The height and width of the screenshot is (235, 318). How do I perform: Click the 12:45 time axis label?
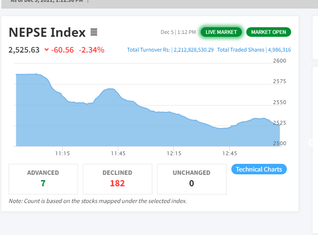(229, 153)
